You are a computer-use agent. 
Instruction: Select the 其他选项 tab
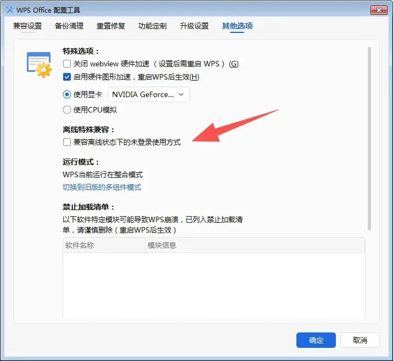point(237,26)
